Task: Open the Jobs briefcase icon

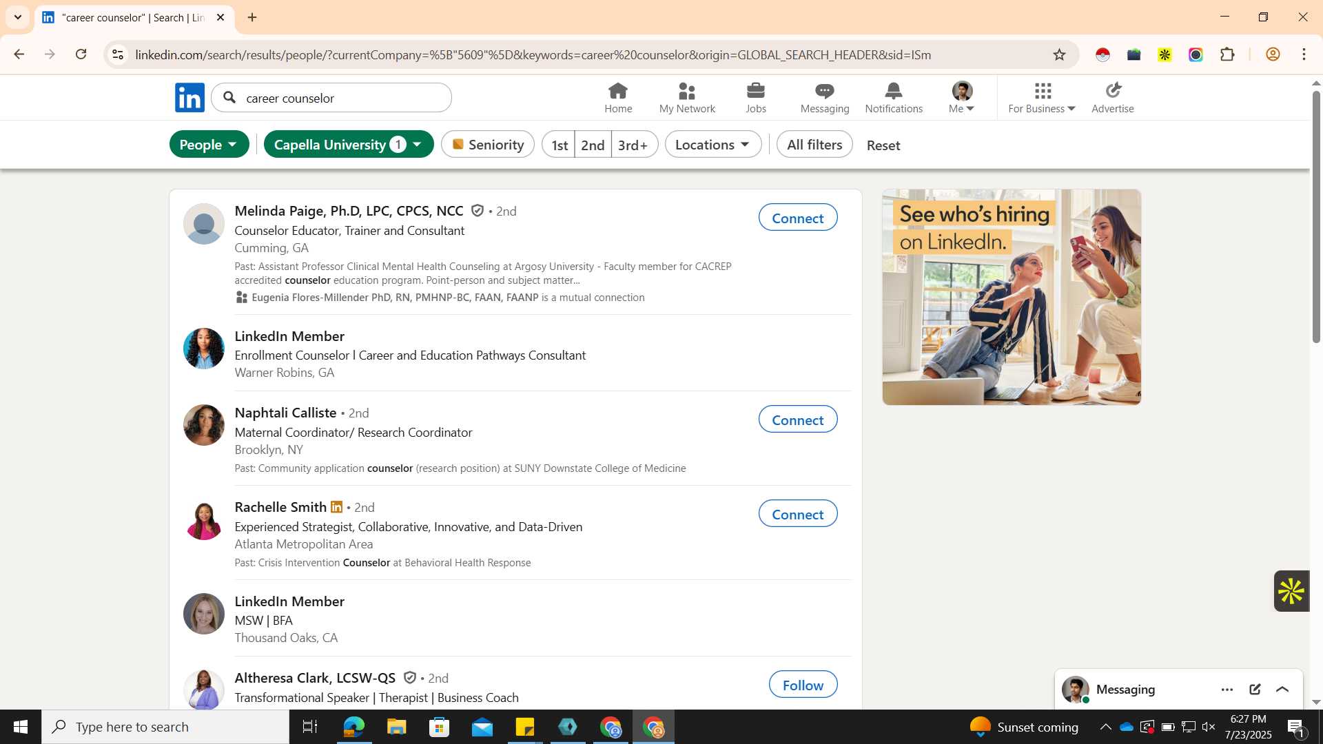Action: coord(756,98)
